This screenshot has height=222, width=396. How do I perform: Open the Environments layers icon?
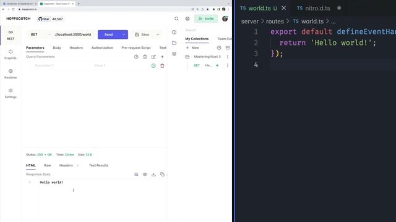(x=174, y=54)
